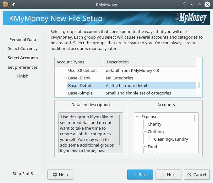
Task: Select the 'Base -Blank' account type
Action: 79,78
